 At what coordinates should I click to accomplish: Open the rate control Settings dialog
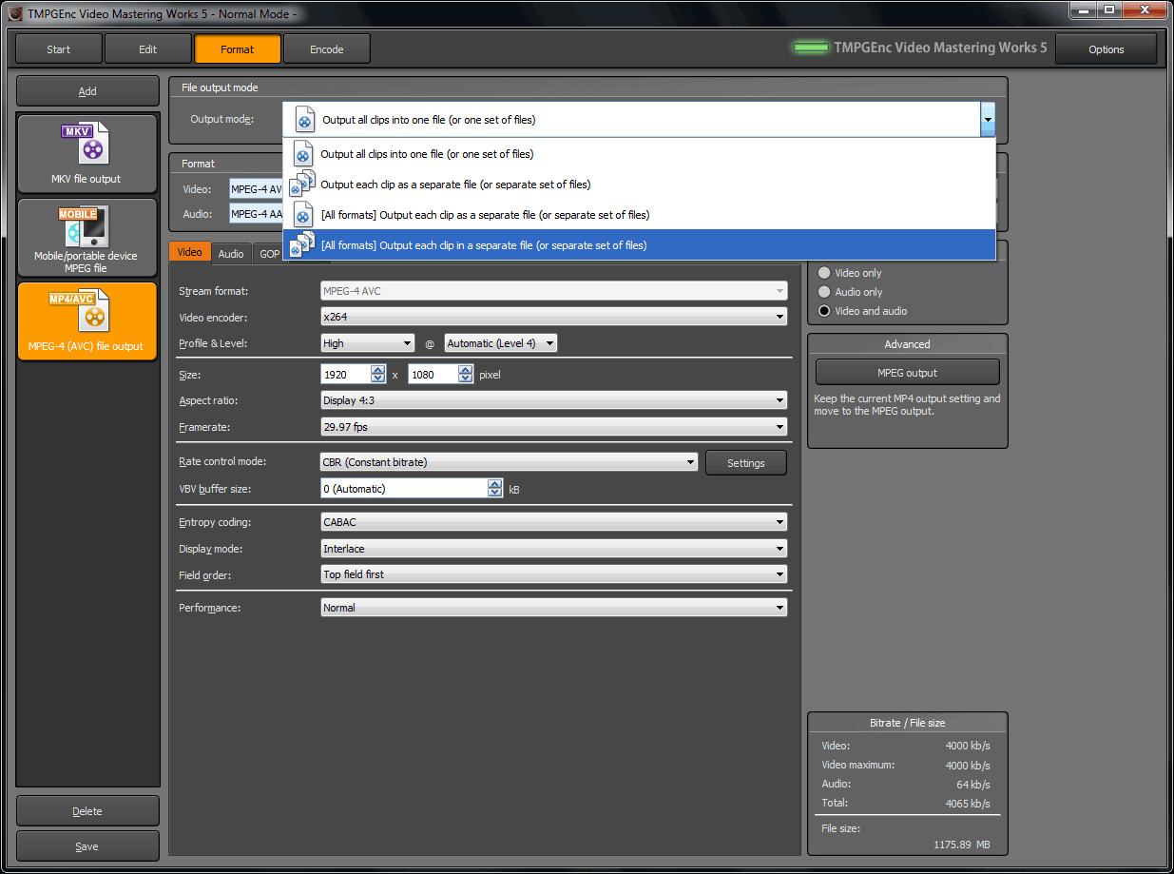click(x=745, y=462)
